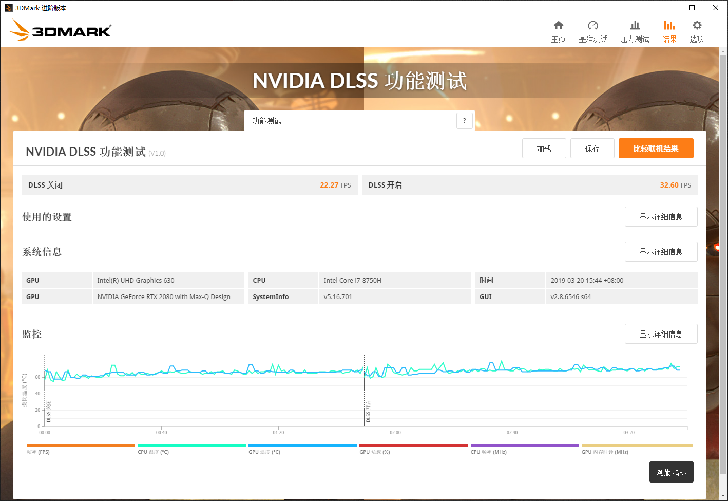Image resolution: width=728 pixels, height=501 pixels.
Task: Click the V1.0 version label
Action: 157,153
